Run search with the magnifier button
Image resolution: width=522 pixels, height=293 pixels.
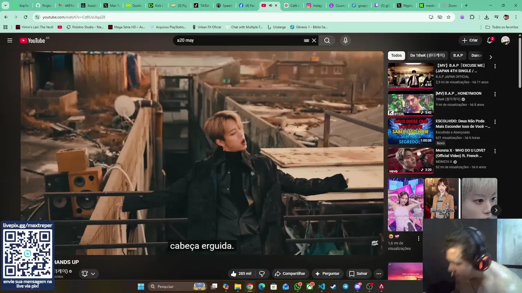[327, 40]
